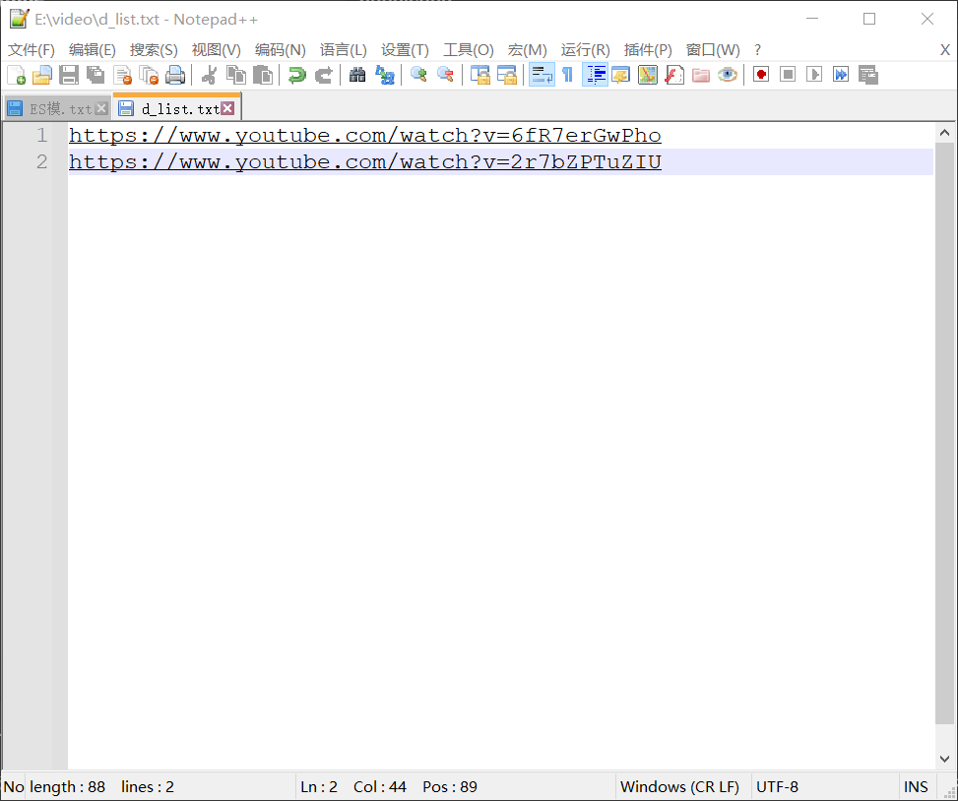
Task: Open Find using the binoculars icon
Action: (x=357, y=75)
